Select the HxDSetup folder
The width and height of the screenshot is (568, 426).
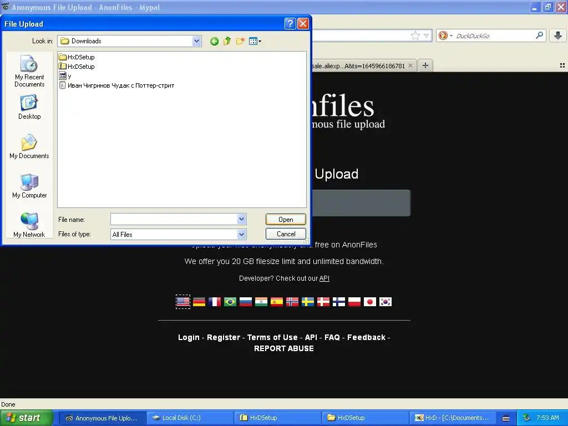coord(77,57)
